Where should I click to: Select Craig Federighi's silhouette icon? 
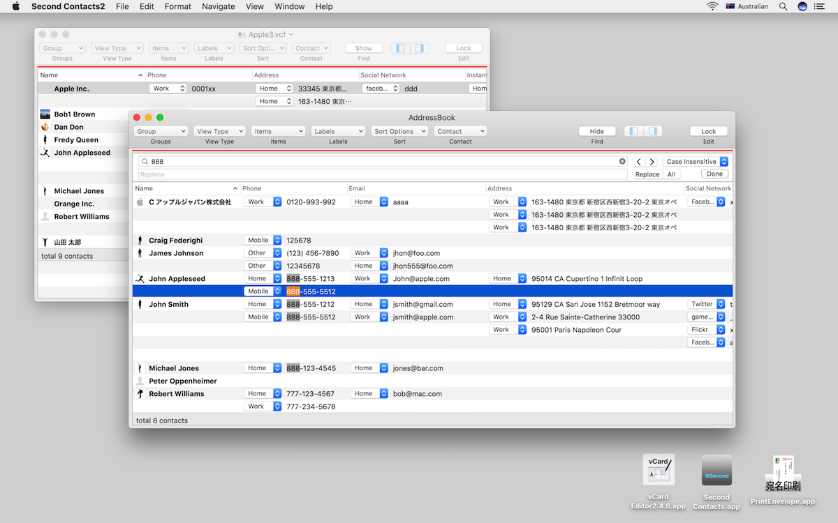point(140,241)
